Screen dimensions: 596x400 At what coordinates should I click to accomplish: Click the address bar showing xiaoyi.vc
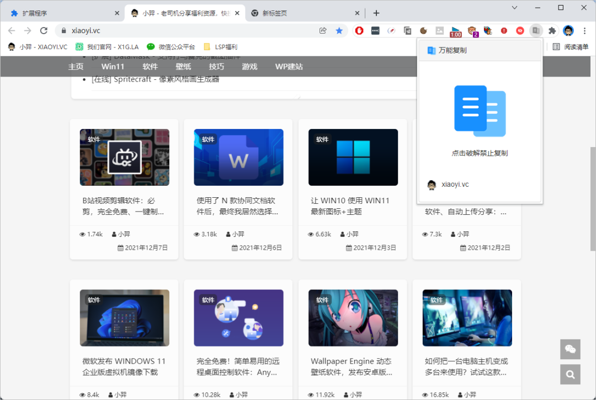click(188, 31)
